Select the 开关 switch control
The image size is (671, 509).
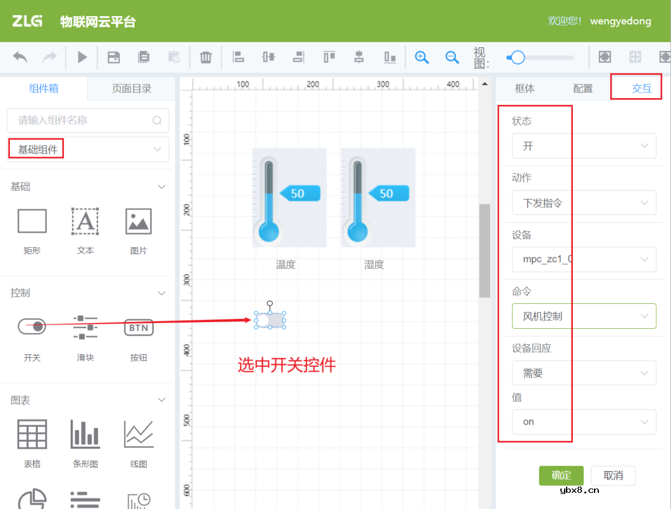pos(32,326)
